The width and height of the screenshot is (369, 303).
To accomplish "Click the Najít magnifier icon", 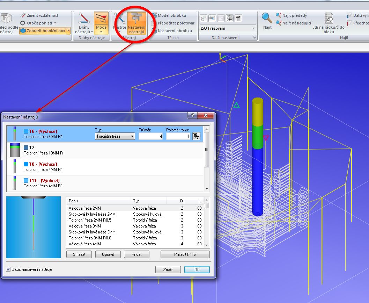I will pos(267,18).
